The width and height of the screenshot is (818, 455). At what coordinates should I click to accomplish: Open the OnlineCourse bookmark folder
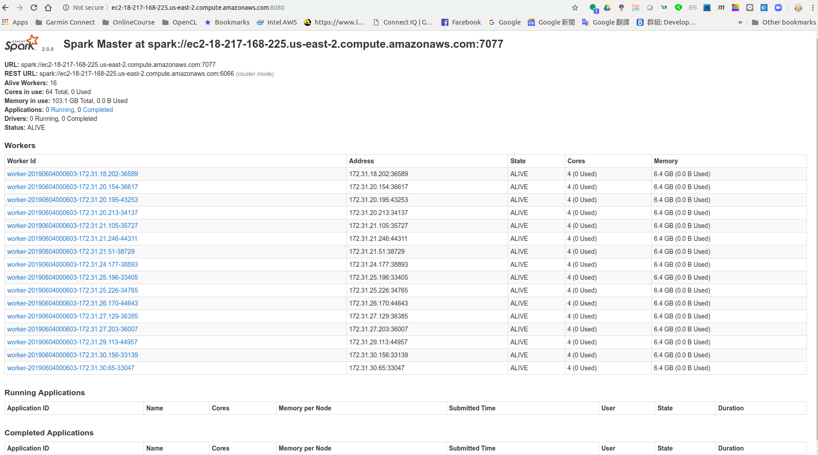tap(128, 22)
